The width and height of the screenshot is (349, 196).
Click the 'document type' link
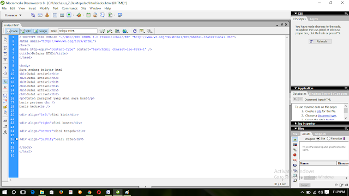tap(327, 116)
